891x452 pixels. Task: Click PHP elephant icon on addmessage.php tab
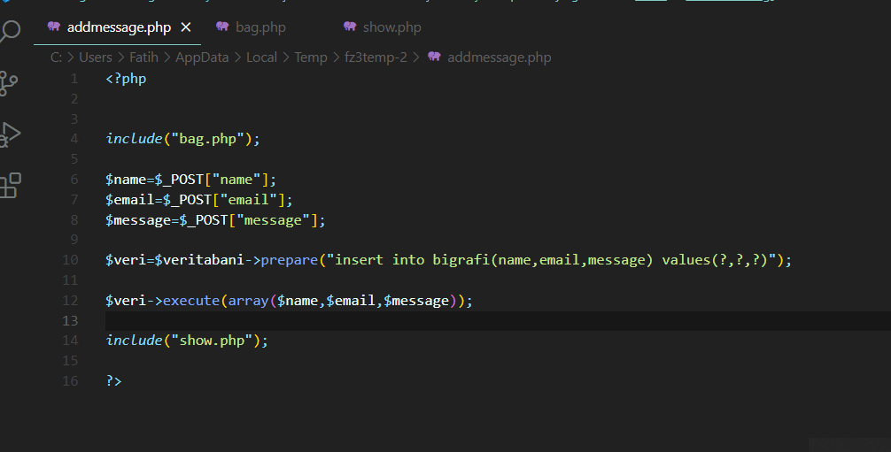tap(54, 27)
